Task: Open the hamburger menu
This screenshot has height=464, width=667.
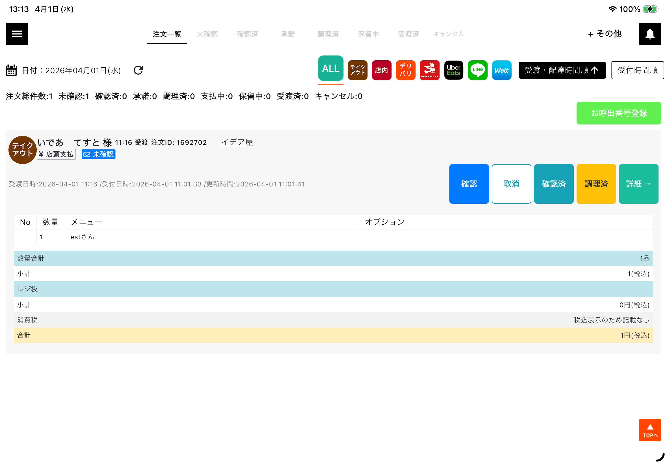Action: click(x=17, y=34)
